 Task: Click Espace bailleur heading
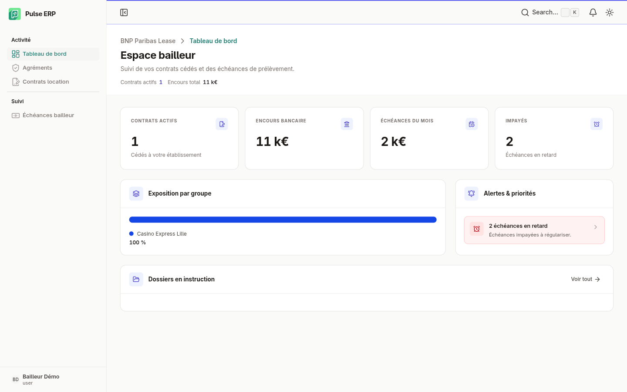[158, 55]
